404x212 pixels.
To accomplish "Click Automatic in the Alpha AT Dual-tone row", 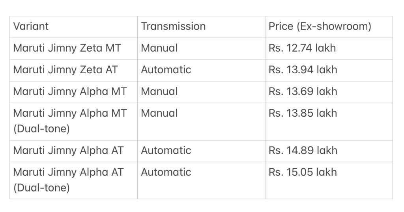I will tap(166, 172).
